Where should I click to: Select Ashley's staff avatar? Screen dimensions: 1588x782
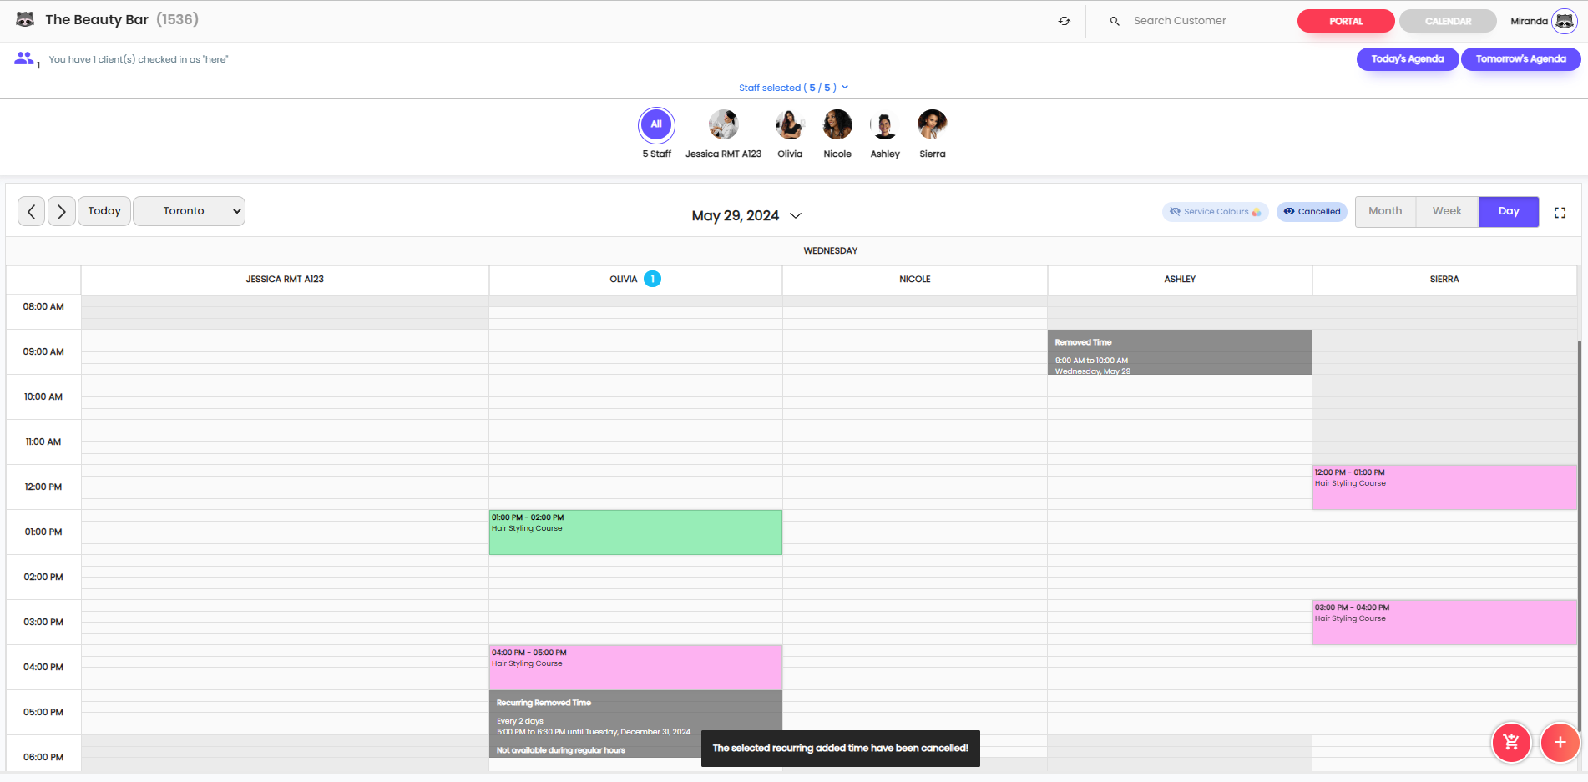[885, 124]
